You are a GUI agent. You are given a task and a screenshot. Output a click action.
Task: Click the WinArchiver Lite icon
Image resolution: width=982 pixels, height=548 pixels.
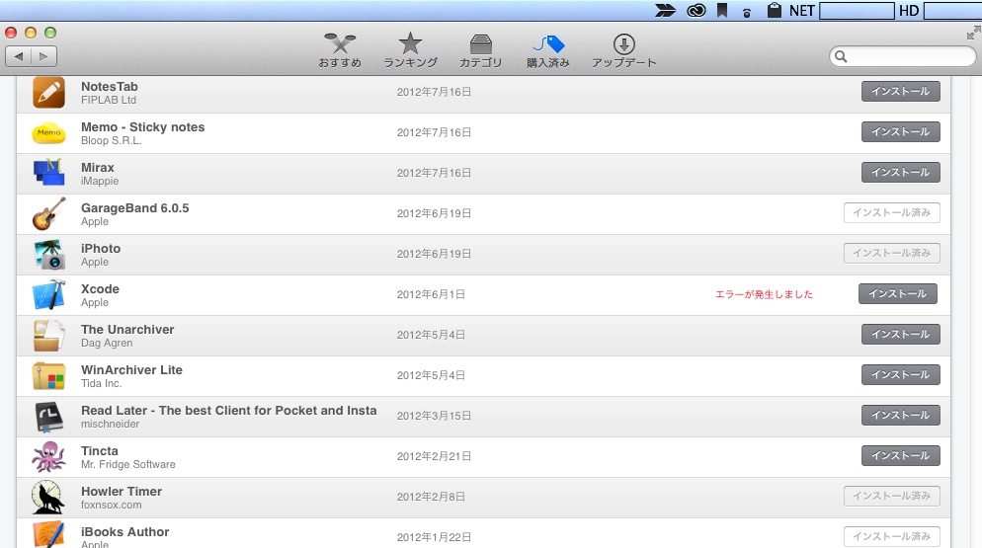point(48,376)
